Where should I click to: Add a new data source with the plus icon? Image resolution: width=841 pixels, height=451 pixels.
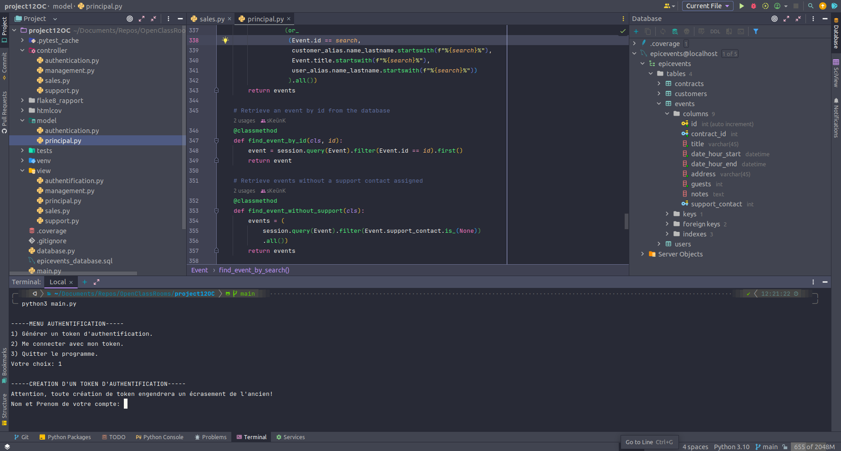(x=636, y=31)
